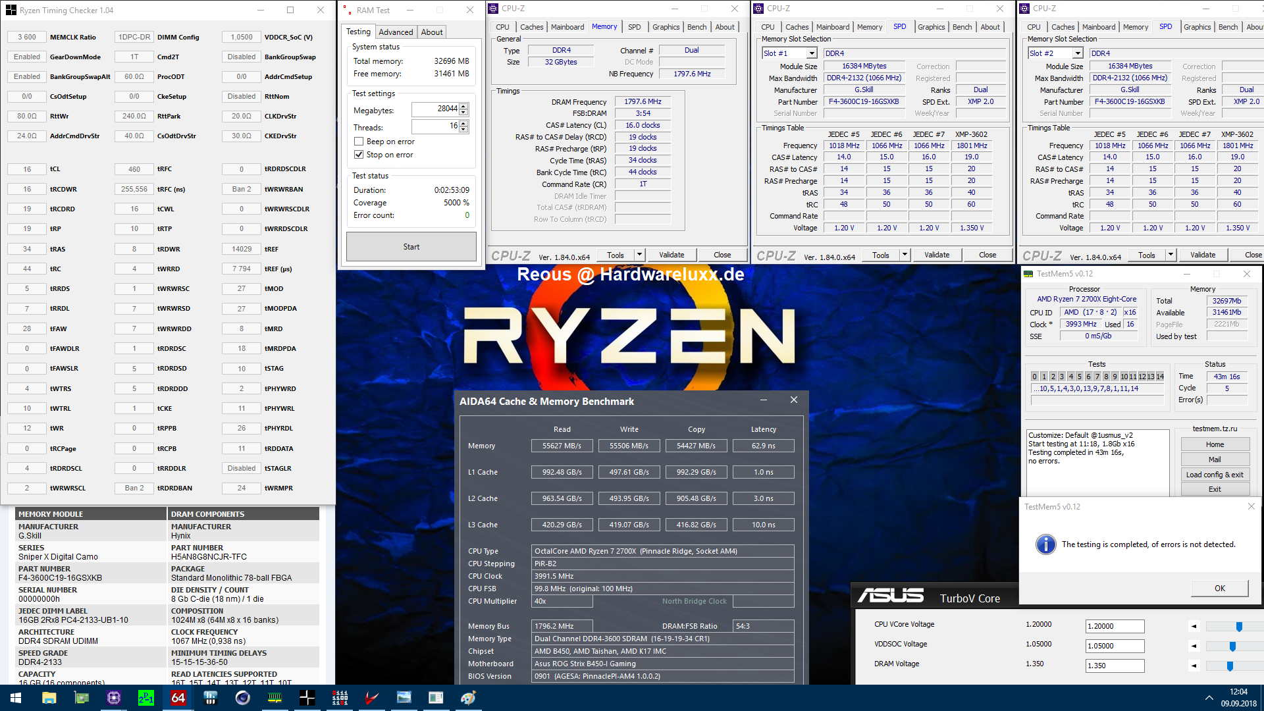Click the DRAM Voltage input field

click(1114, 666)
